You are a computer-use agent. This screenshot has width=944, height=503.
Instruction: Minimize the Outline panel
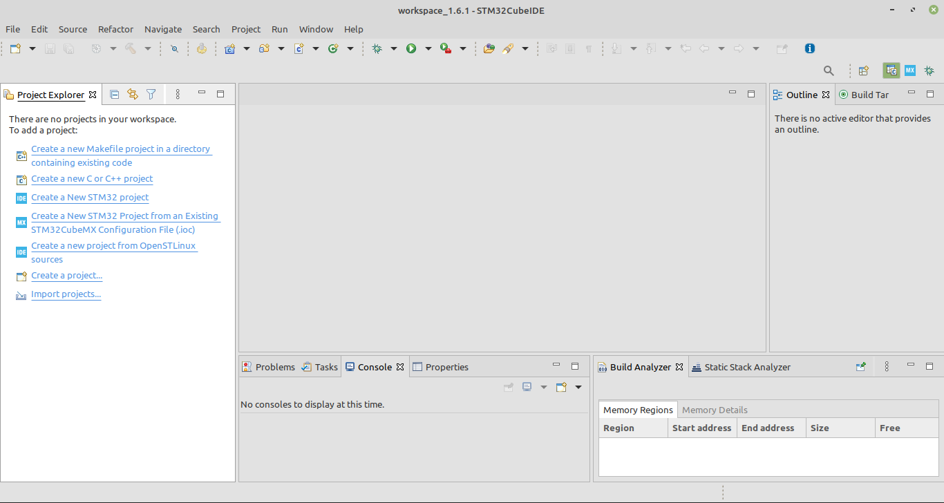tap(912, 93)
